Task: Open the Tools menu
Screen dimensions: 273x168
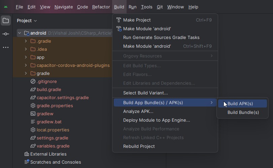Action: pyautogui.click(x=146, y=7)
